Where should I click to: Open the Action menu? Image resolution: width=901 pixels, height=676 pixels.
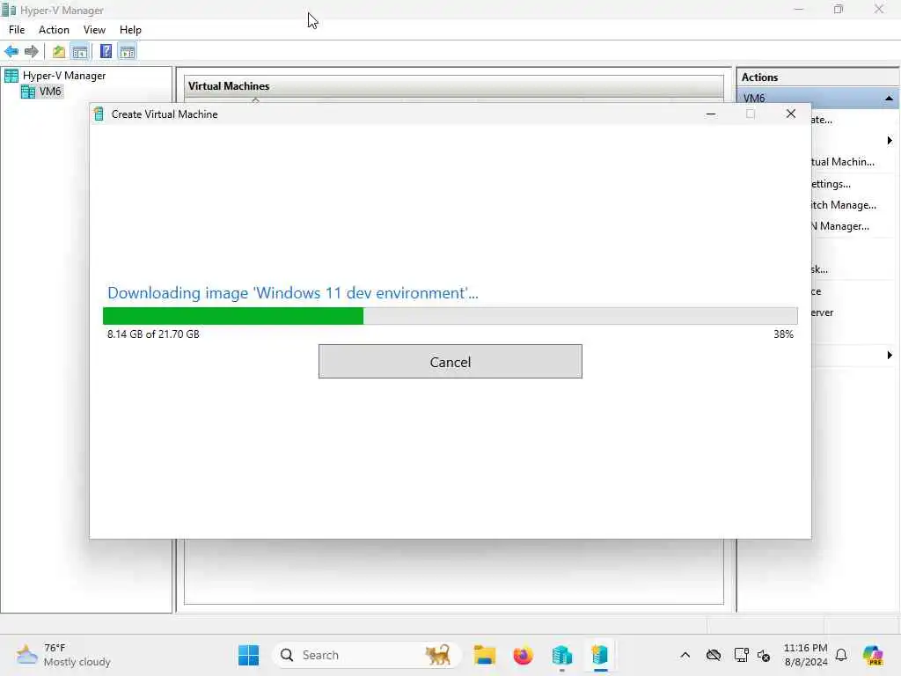click(x=54, y=30)
